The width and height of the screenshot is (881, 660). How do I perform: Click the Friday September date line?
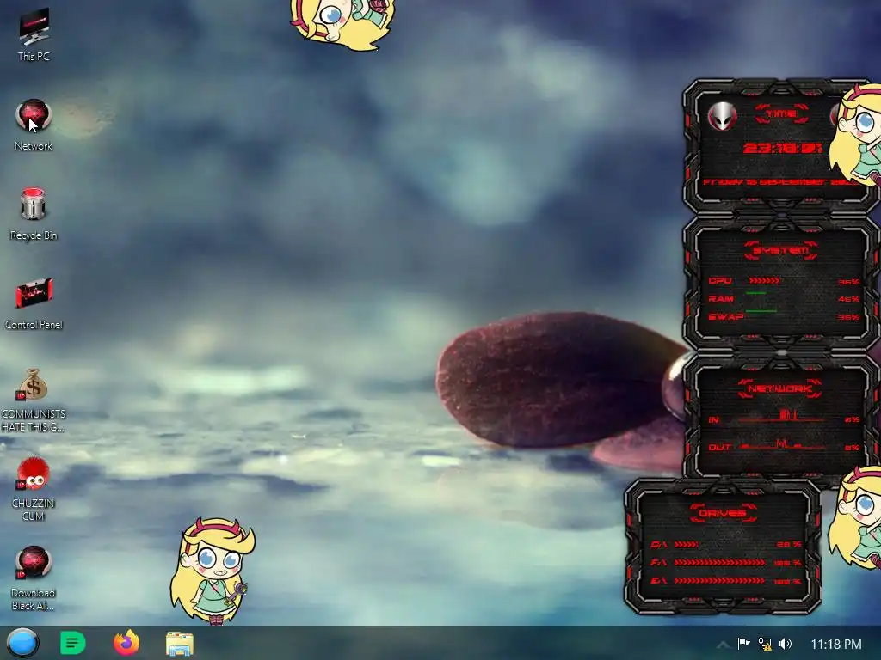tap(779, 182)
